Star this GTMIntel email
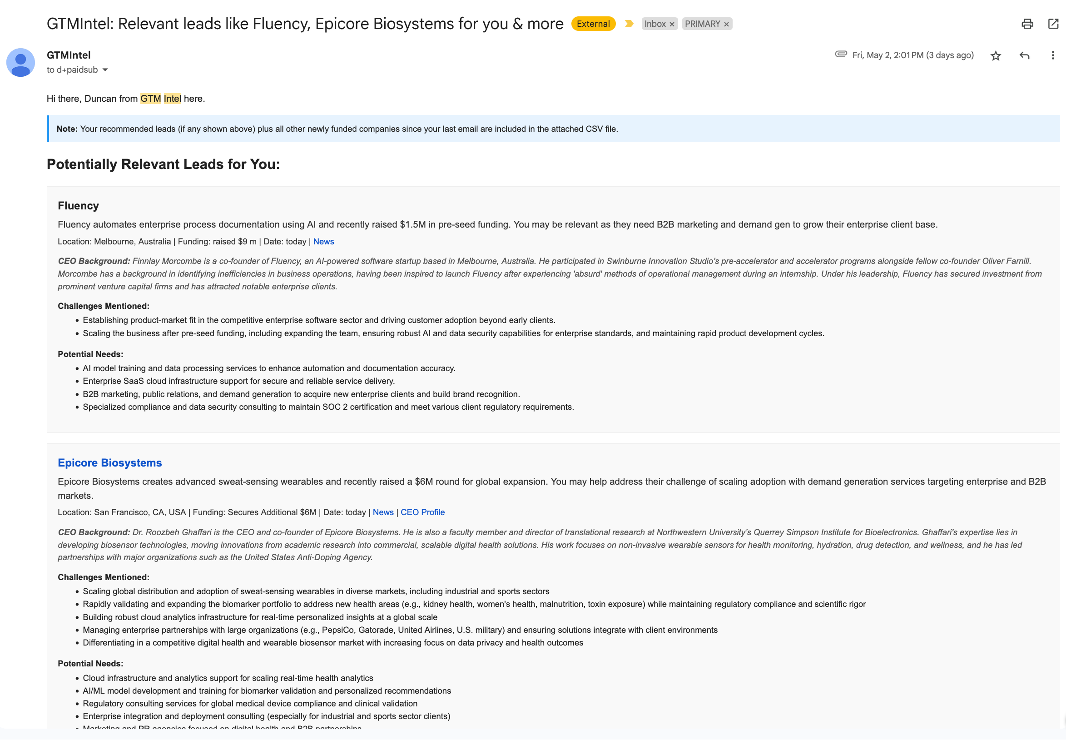The height and width of the screenshot is (740, 1066). pyautogui.click(x=995, y=55)
